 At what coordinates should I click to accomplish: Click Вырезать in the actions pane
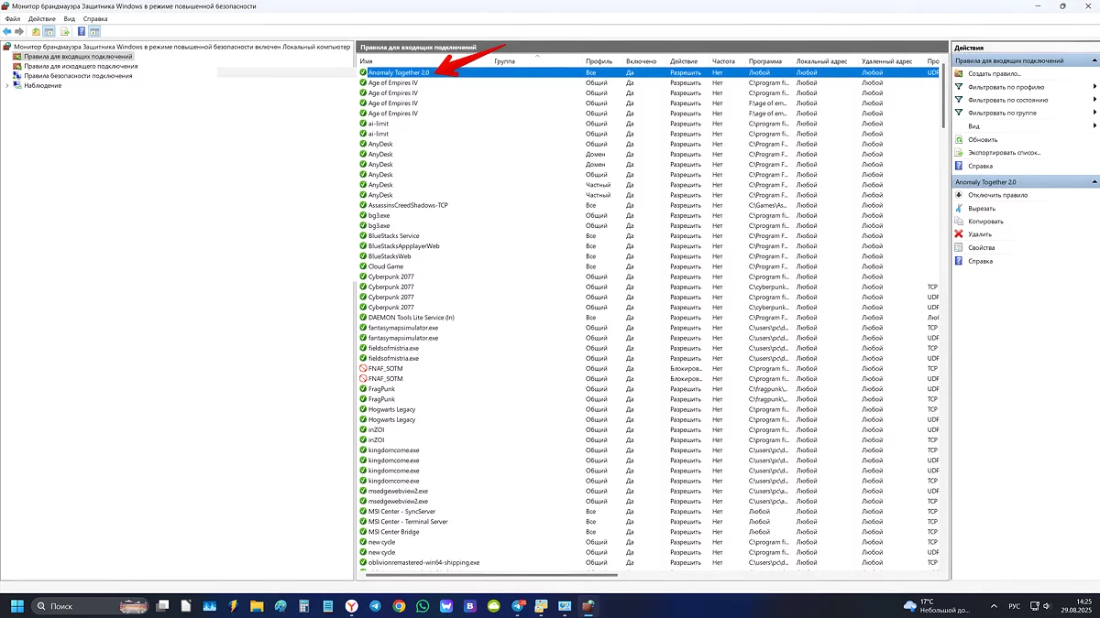[x=981, y=208]
